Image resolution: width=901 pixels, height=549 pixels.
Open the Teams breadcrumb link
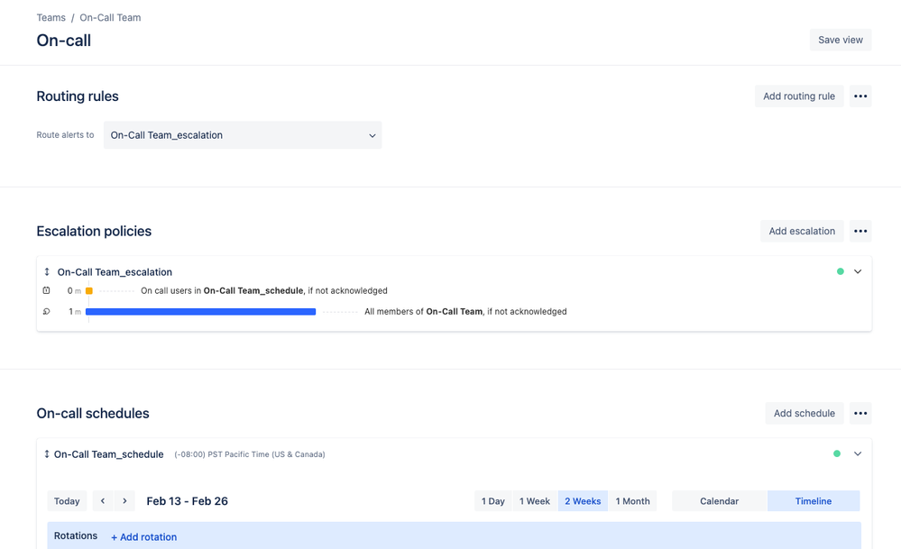pos(51,17)
